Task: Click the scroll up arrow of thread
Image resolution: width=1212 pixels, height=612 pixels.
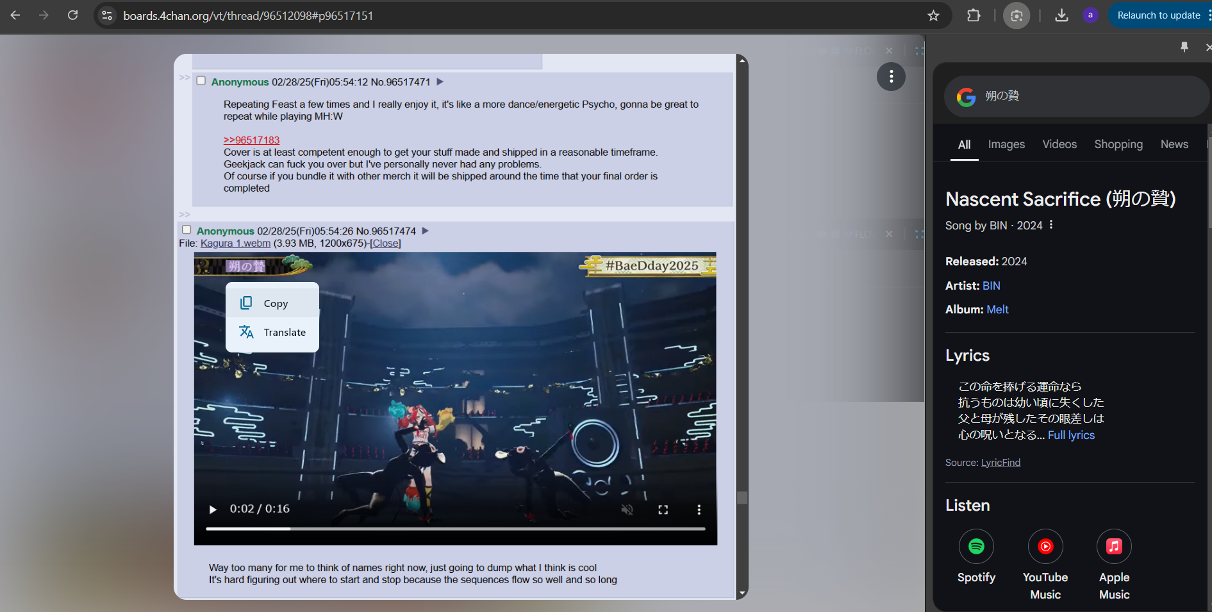Action: tap(742, 60)
